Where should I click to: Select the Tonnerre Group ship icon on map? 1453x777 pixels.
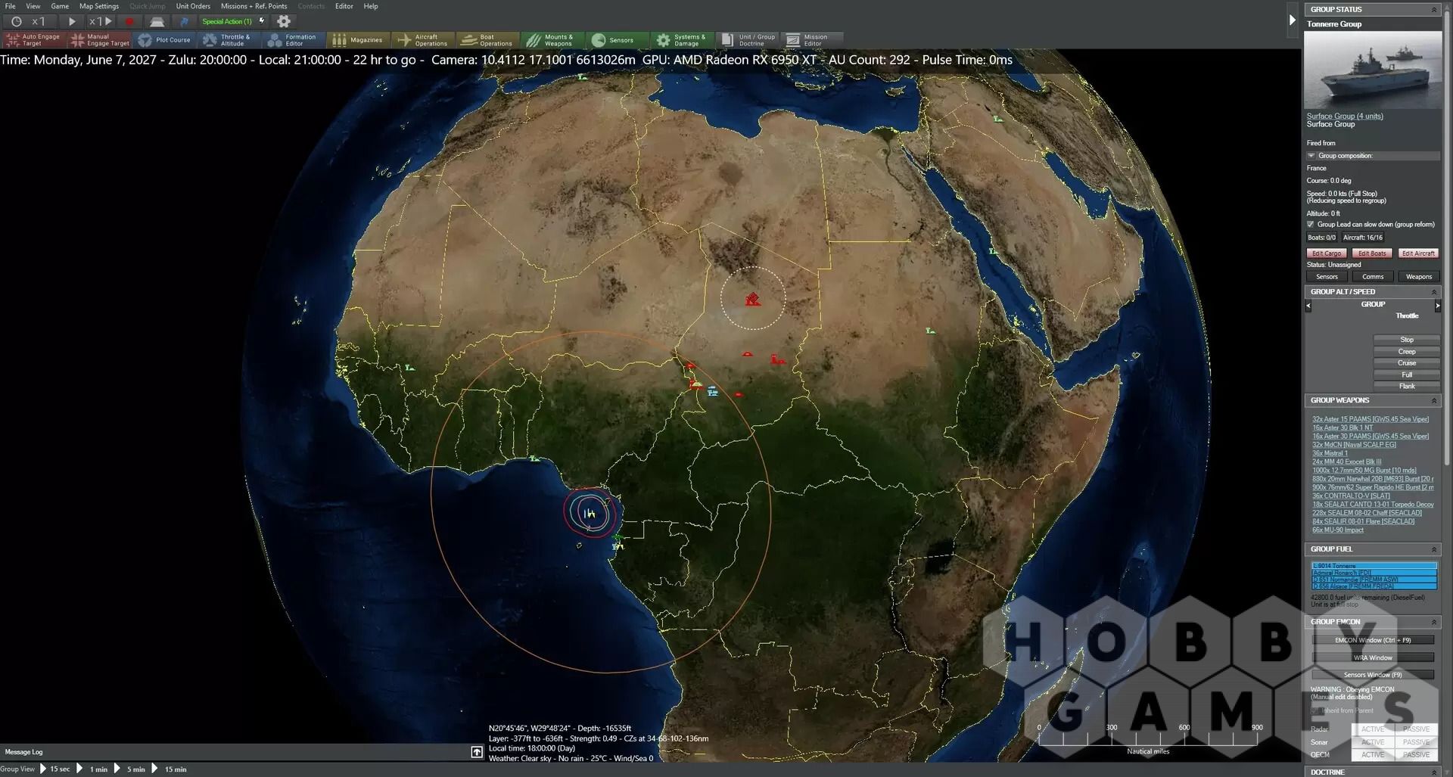pyautogui.click(x=590, y=513)
